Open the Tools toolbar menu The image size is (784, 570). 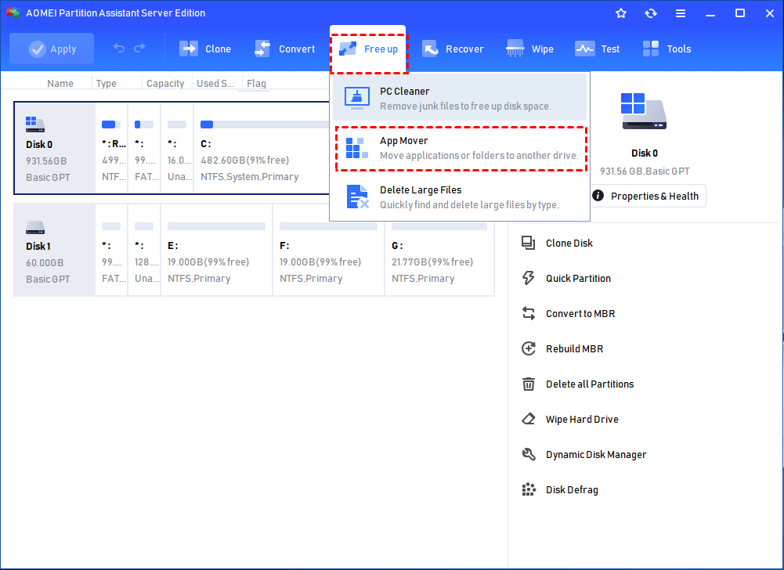667,49
